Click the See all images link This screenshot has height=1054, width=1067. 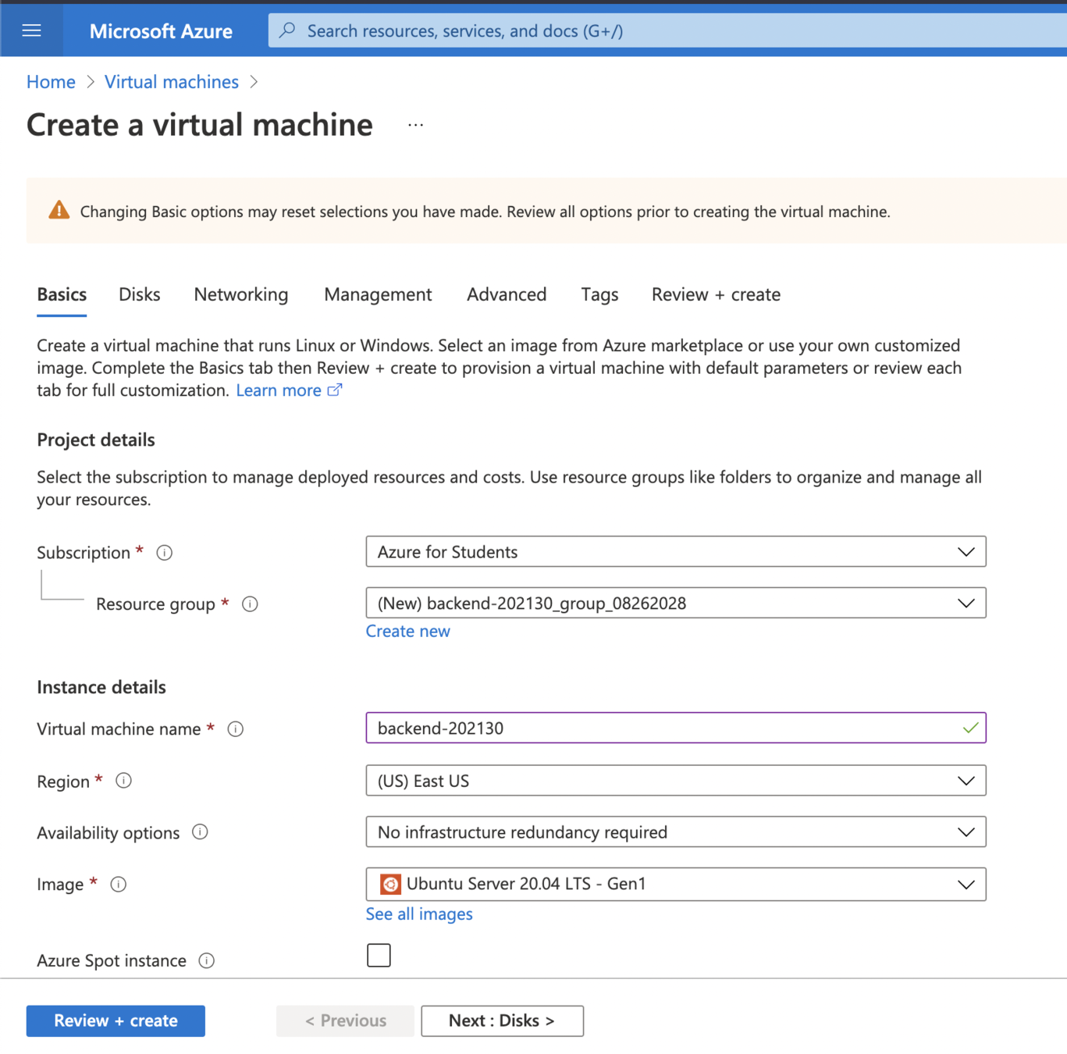(x=419, y=914)
